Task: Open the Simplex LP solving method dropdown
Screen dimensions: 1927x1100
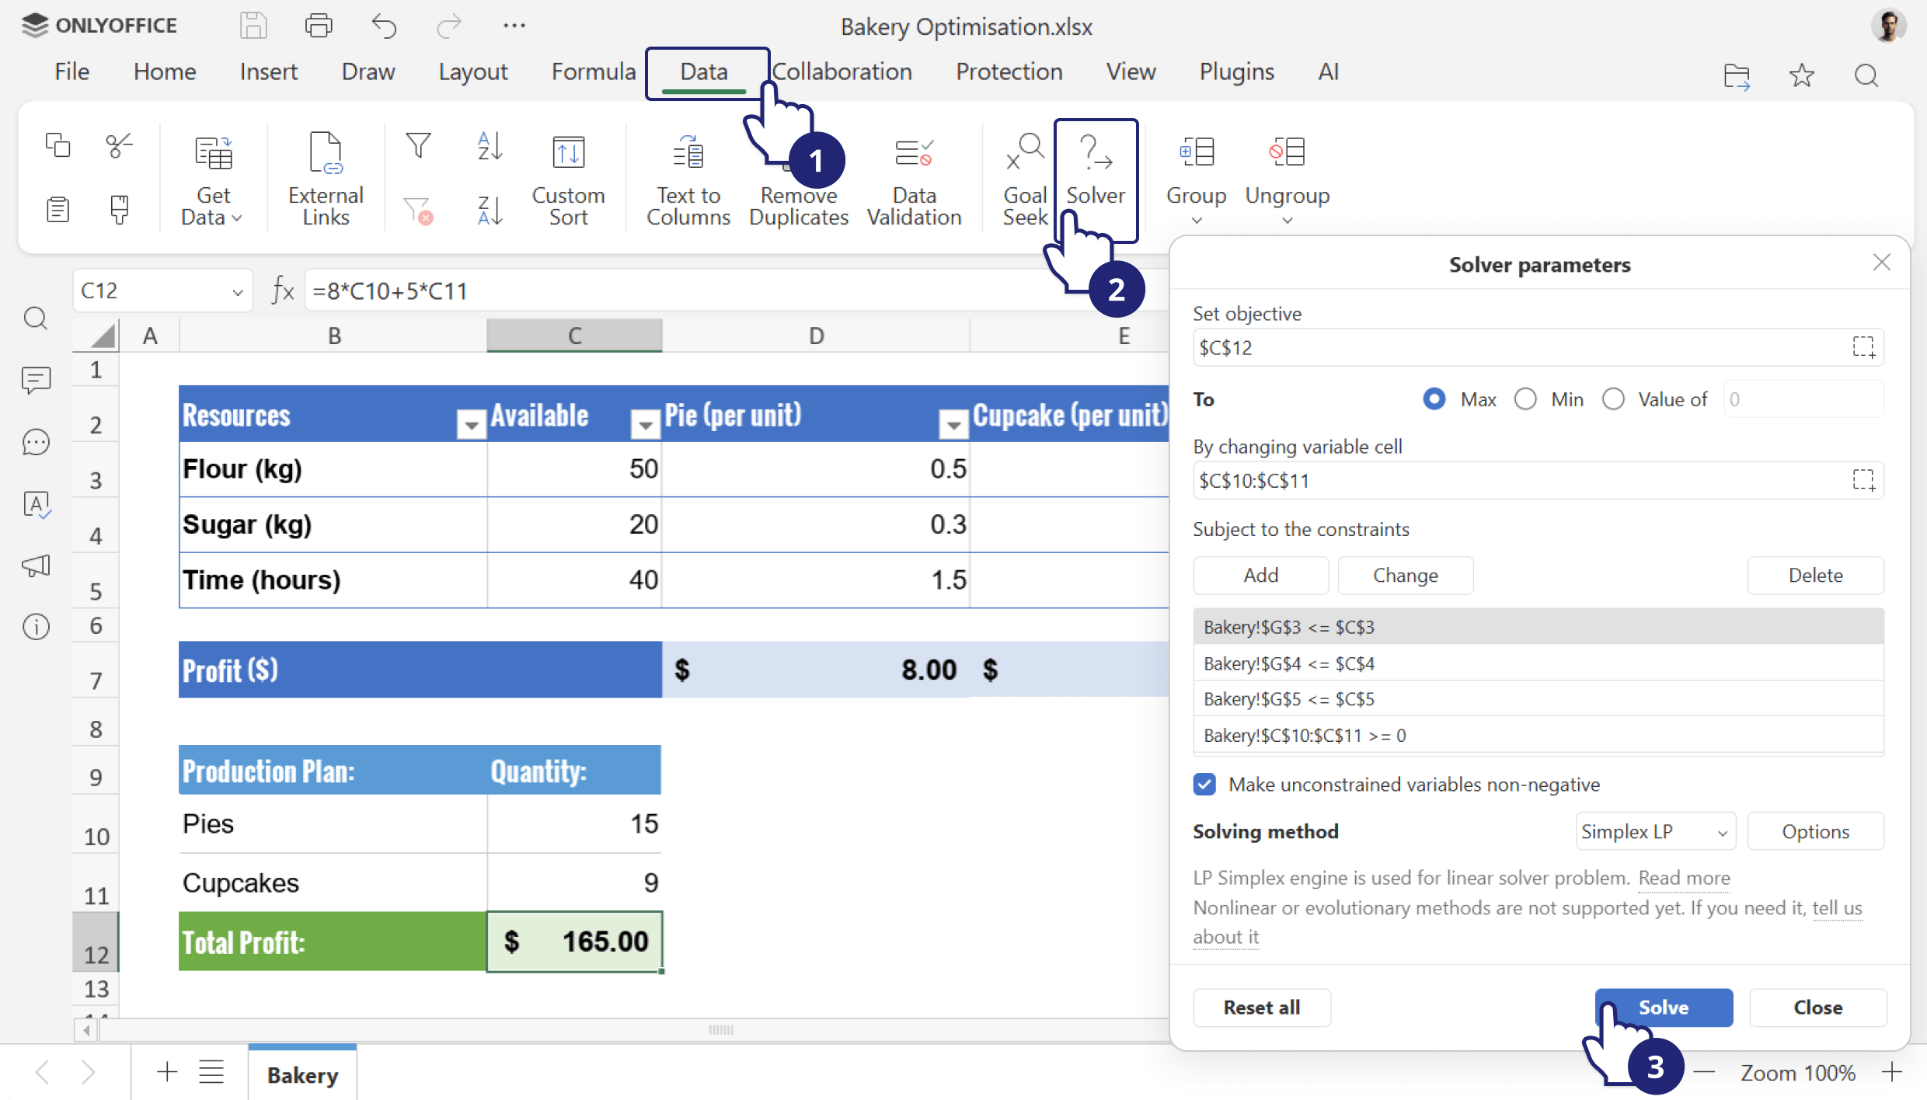Action: pyautogui.click(x=1654, y=832)
